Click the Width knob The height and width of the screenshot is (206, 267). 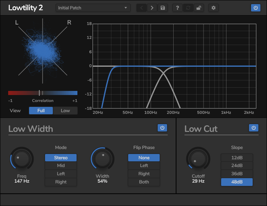click(102, 159)
